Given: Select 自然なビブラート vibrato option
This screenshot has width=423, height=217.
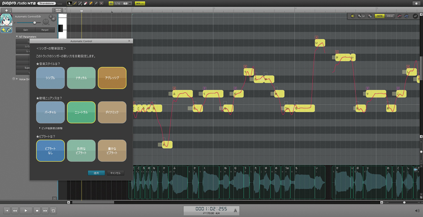Looking at the screenshot, I should [x=81, y=151].
